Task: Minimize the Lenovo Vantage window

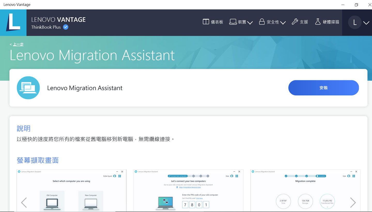Action: (x=343, y=5)
